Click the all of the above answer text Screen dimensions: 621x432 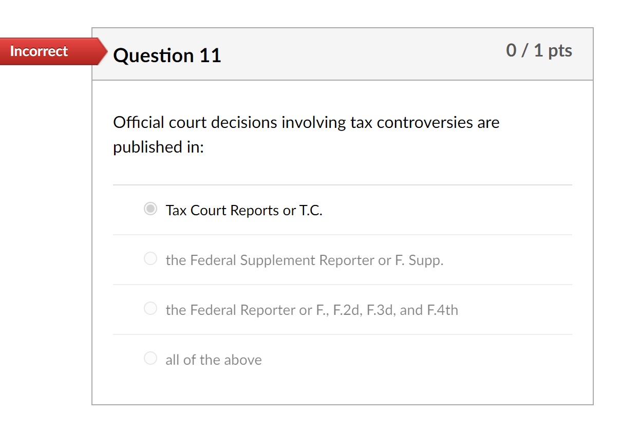pyautogui.click(x=213, y=360)
